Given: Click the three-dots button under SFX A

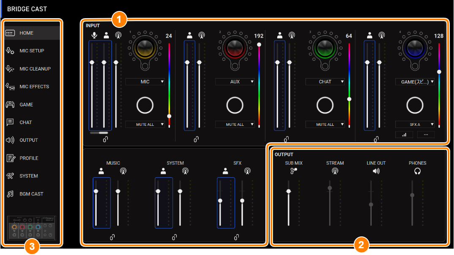Looking at the screenshot, I should click(x=426, y=135).
